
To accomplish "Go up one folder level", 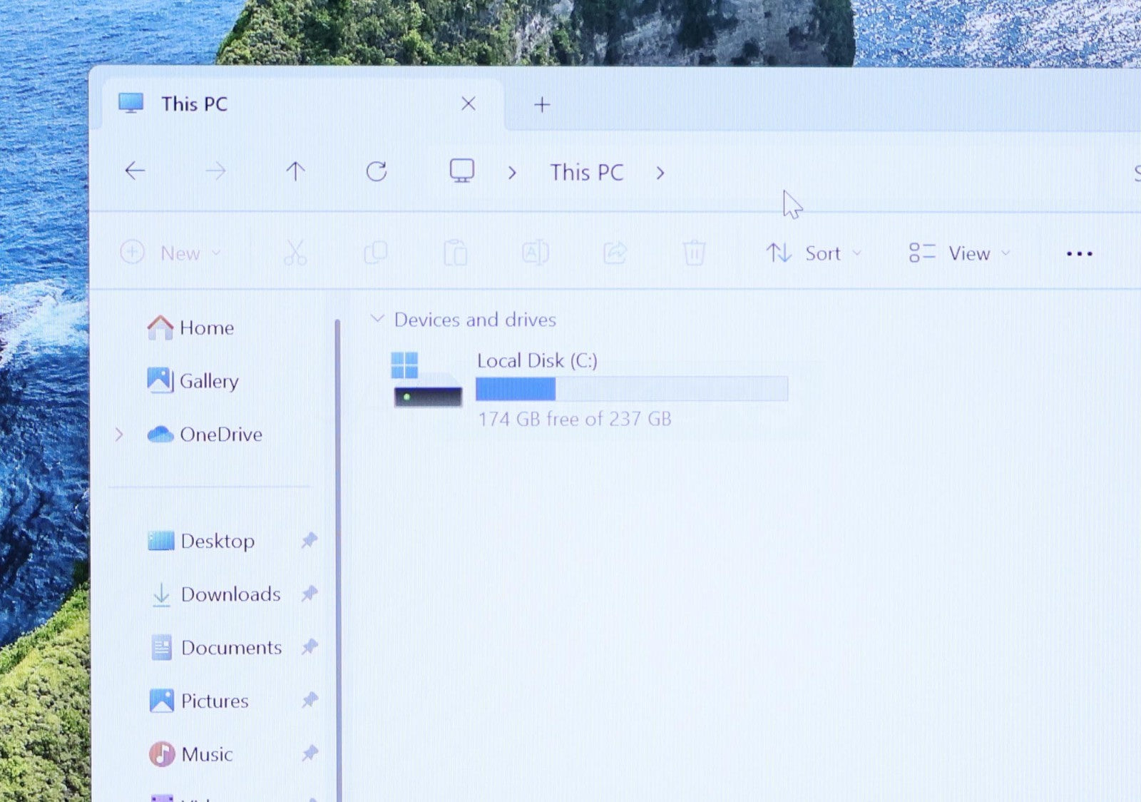I will pyautogui.click(x=295, y=171).
